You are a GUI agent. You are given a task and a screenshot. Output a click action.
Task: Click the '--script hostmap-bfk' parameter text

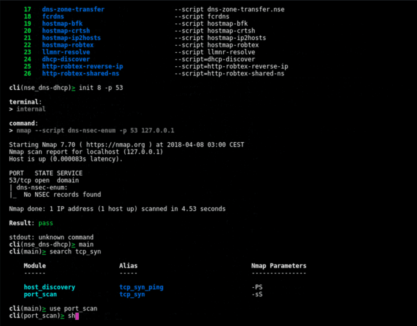pyautogui.click(x=211, y=24)
